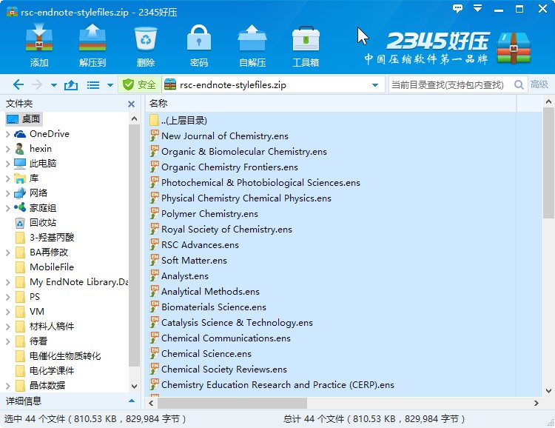Expand the 详细信息 details panel
The width and height of the screenshot is (555, 428).
click(132, 401)
